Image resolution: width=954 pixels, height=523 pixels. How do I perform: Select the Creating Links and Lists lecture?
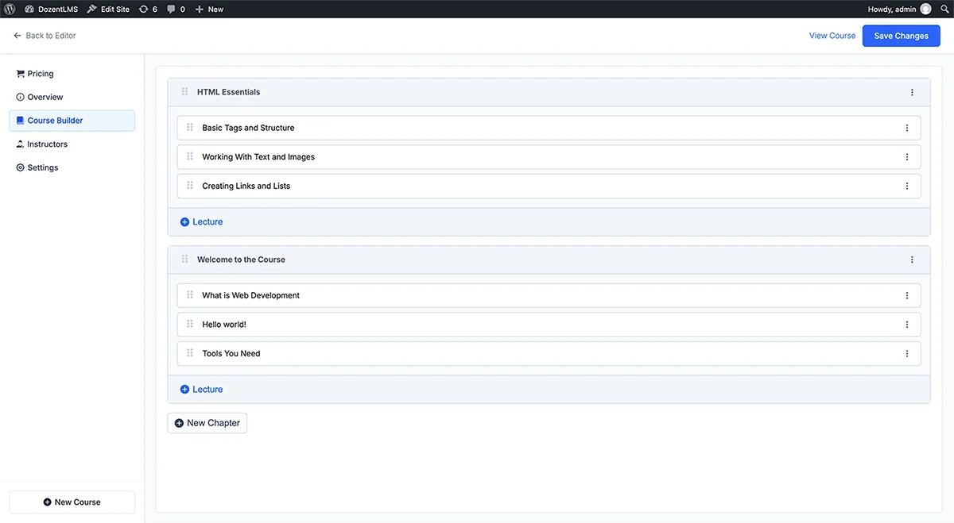(x=246, y=186)
